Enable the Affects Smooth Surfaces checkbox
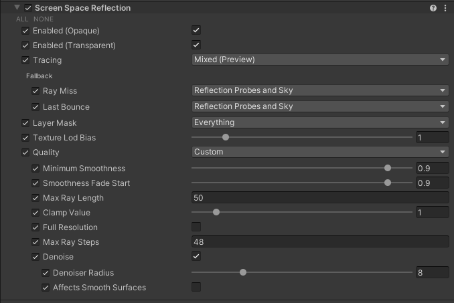This screenshot has height=303, width=454. (x=196, y=288)
